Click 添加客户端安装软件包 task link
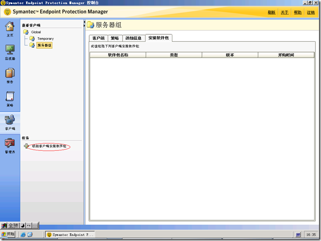Screen dimensions: 321x241 pyautogui.click(x=49, y=146)
